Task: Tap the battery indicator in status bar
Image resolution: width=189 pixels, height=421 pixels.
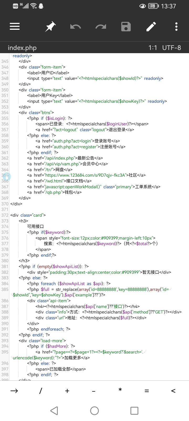Action: (153, 6)
